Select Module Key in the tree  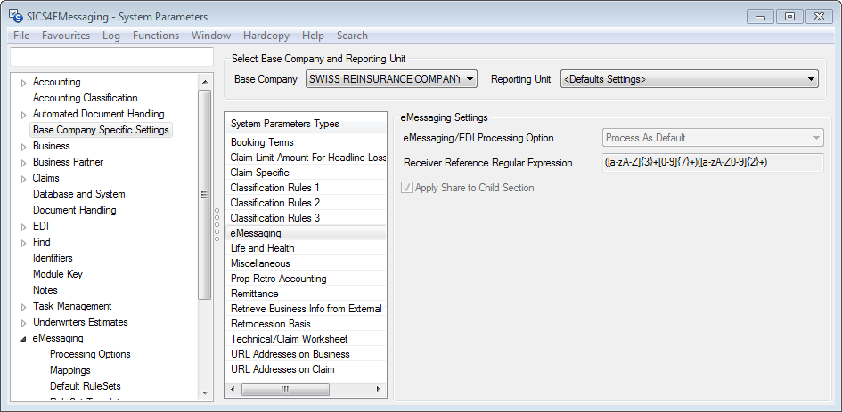[x=58, y=274]
